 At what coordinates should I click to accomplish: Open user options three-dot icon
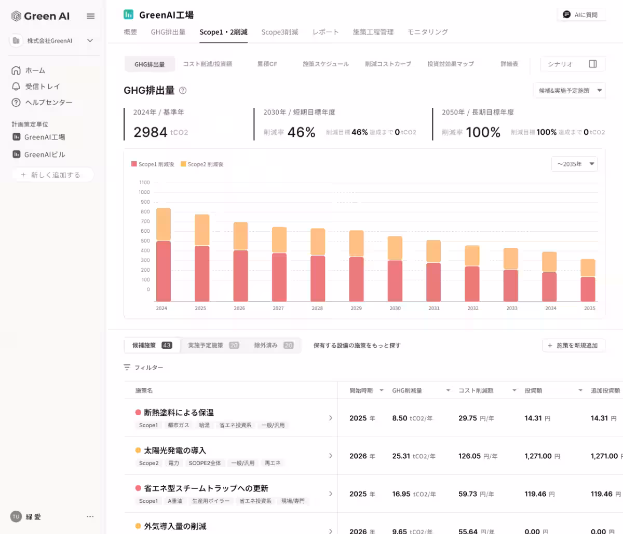90,516
